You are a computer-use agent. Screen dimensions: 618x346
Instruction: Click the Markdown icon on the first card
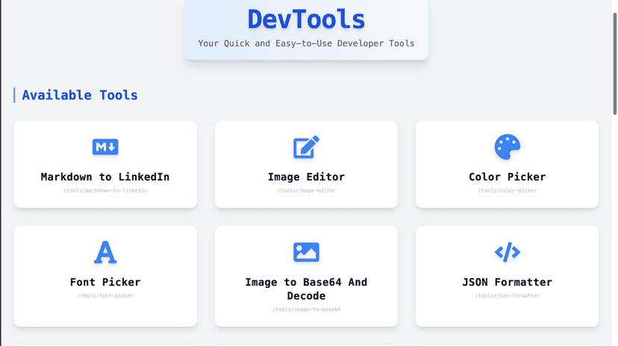pyautogui.click(x=105, y=147)
